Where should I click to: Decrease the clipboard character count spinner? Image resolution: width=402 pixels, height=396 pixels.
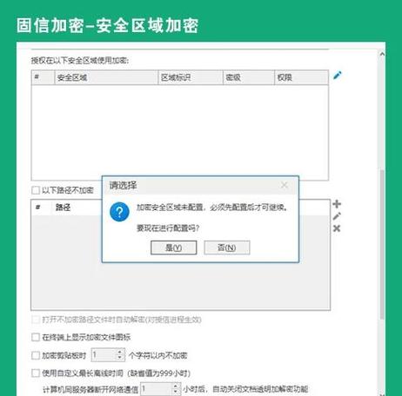coord(120,358)
